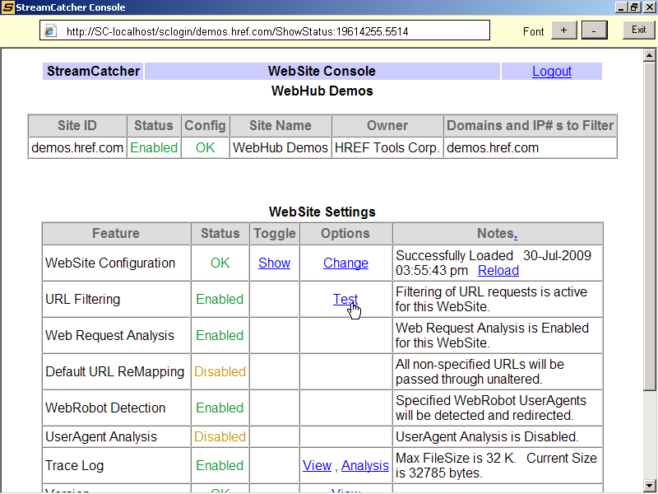
Task: Click the 'WebRobot Detection' feature label
Action: point(105,408)
